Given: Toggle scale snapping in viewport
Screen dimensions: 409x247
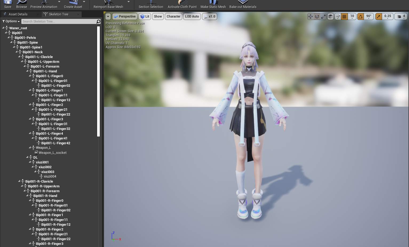Looking at the screenshot, I should point(379,17).
